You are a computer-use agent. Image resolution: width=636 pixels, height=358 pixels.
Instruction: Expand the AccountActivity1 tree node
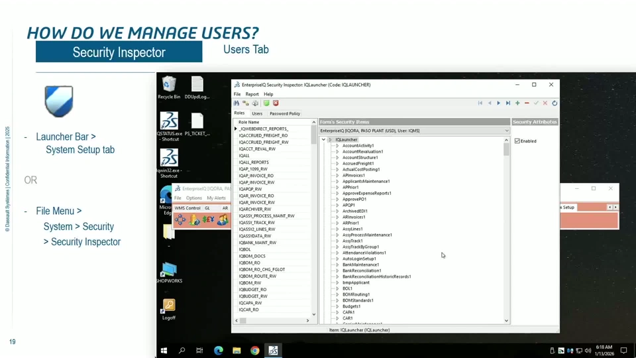337,146
